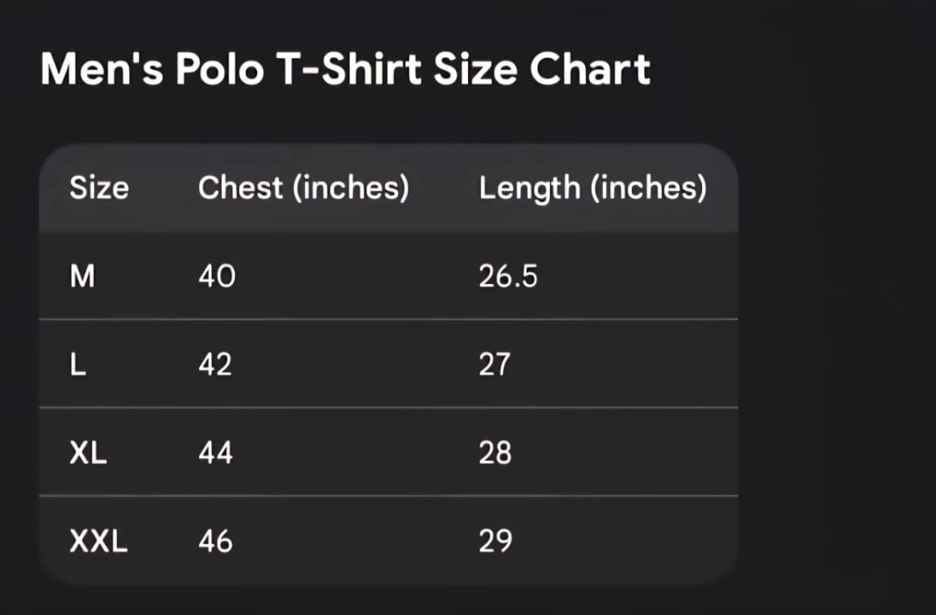
Task: Click the word 'Chart' in the title
Action: [590, 69]
